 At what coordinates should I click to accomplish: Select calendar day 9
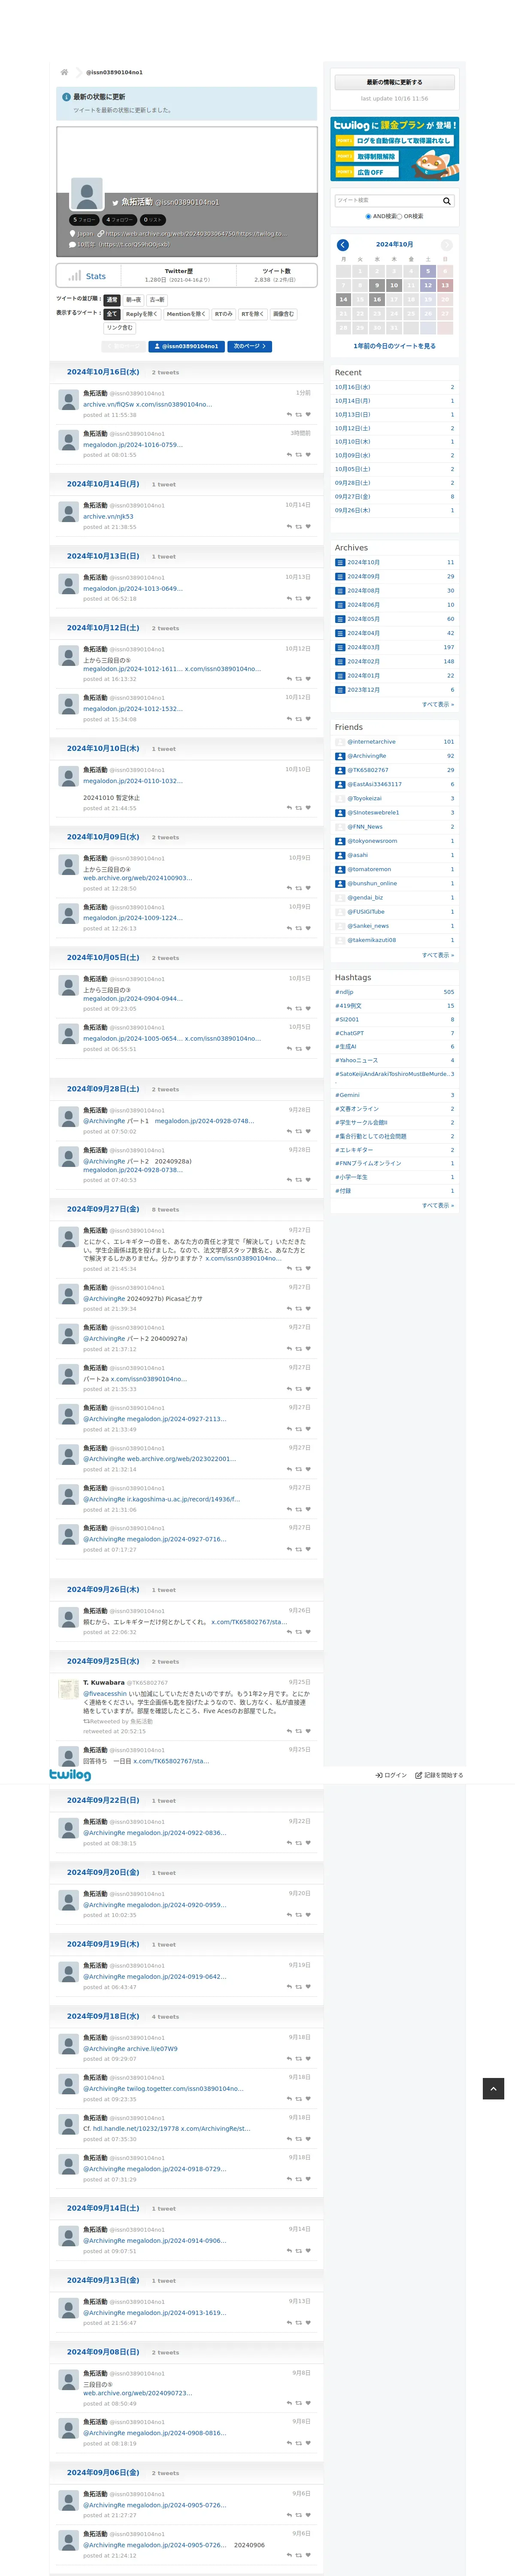[377, 286]
